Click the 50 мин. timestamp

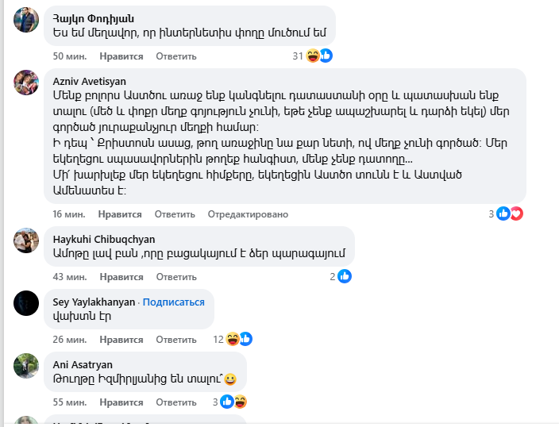coord(69,56)
